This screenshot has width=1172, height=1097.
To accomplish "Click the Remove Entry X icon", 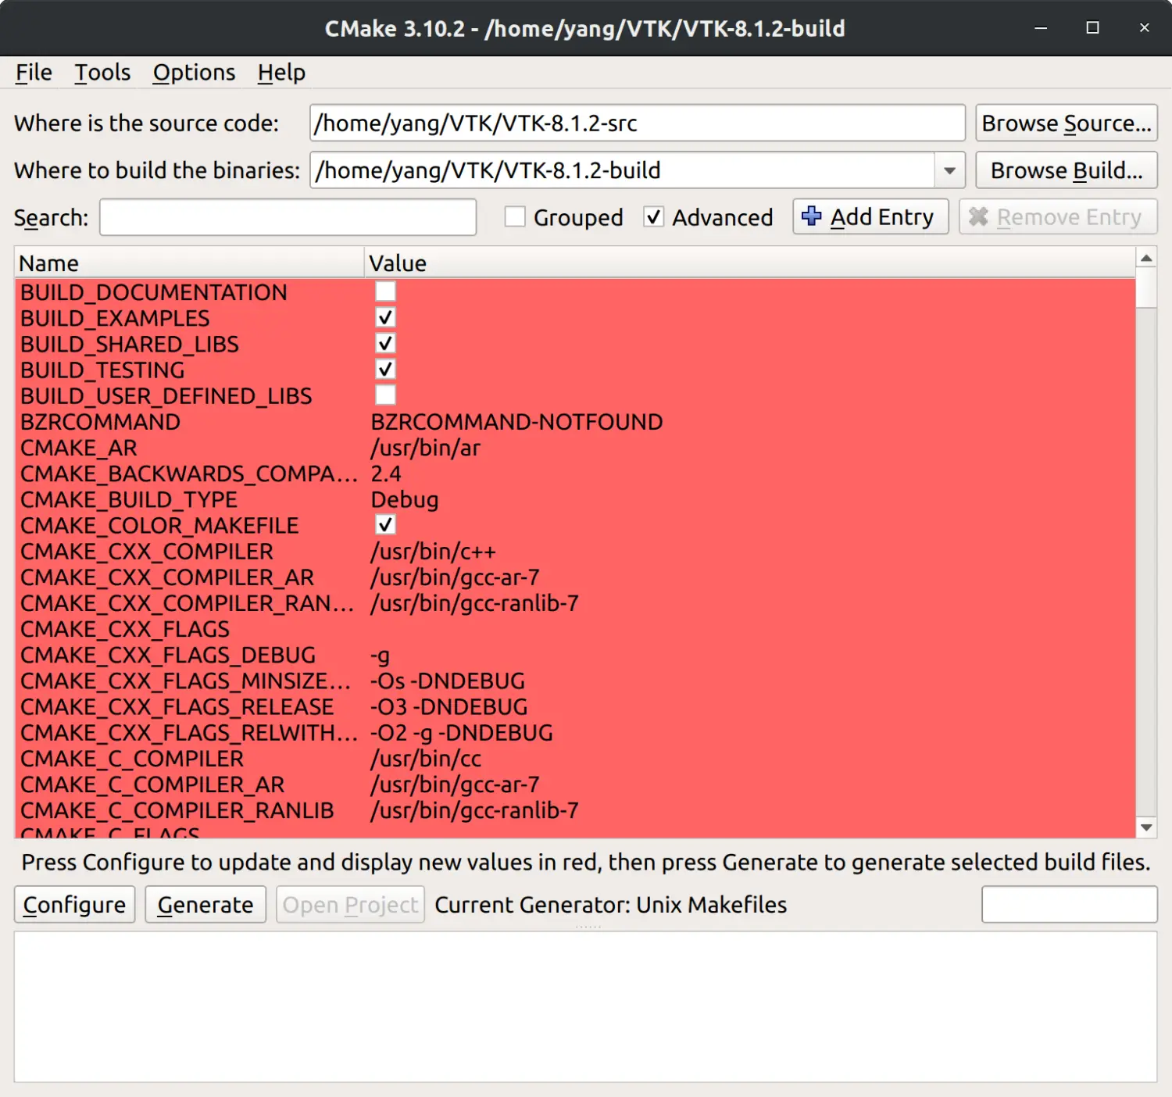I will [x=978, y=216].
